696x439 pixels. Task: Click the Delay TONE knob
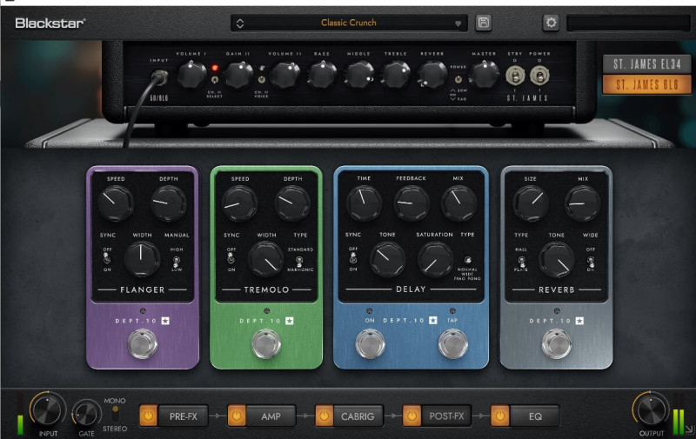pyautogui.click(x=387, y=259)
